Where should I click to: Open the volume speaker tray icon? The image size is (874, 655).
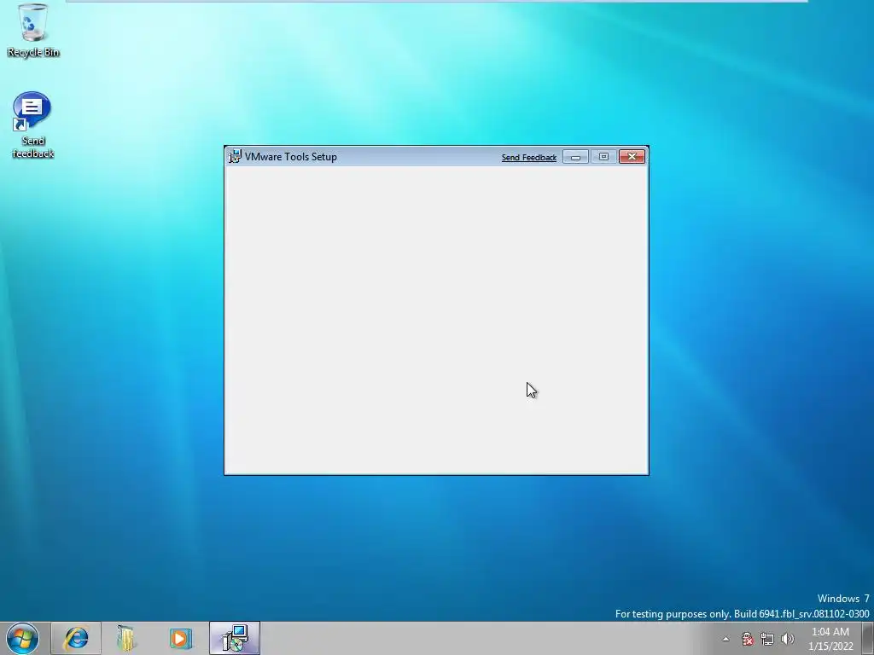click(787, 639)
